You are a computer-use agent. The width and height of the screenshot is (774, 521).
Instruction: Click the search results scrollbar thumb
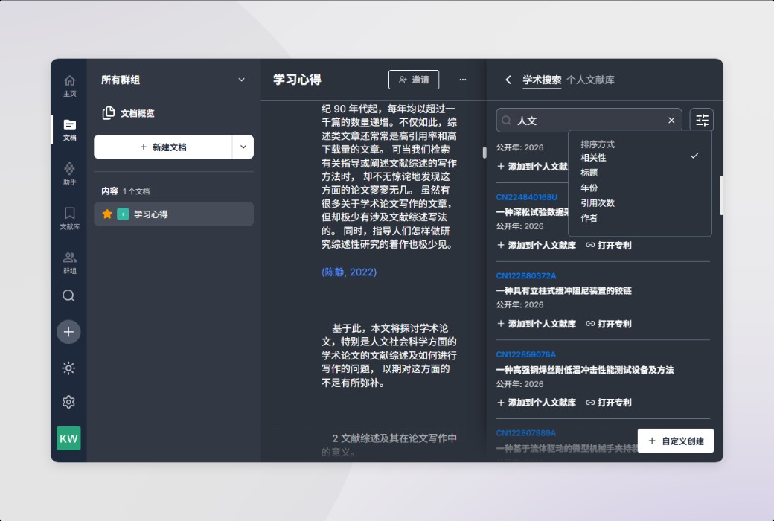[x=721, y=196]
